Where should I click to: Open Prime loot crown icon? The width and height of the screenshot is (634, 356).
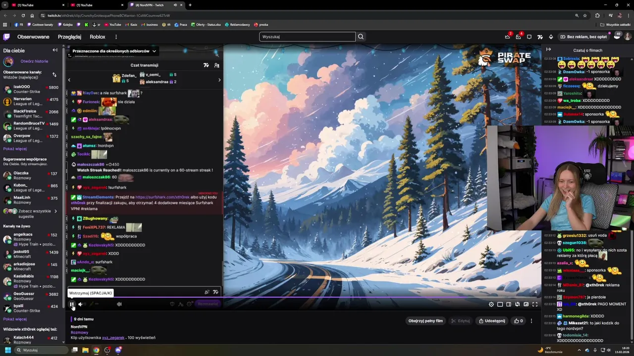coord(507,37)
